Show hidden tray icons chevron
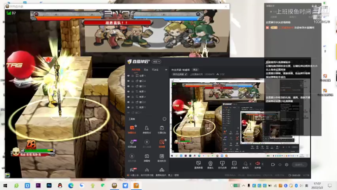 click(243, 185)
